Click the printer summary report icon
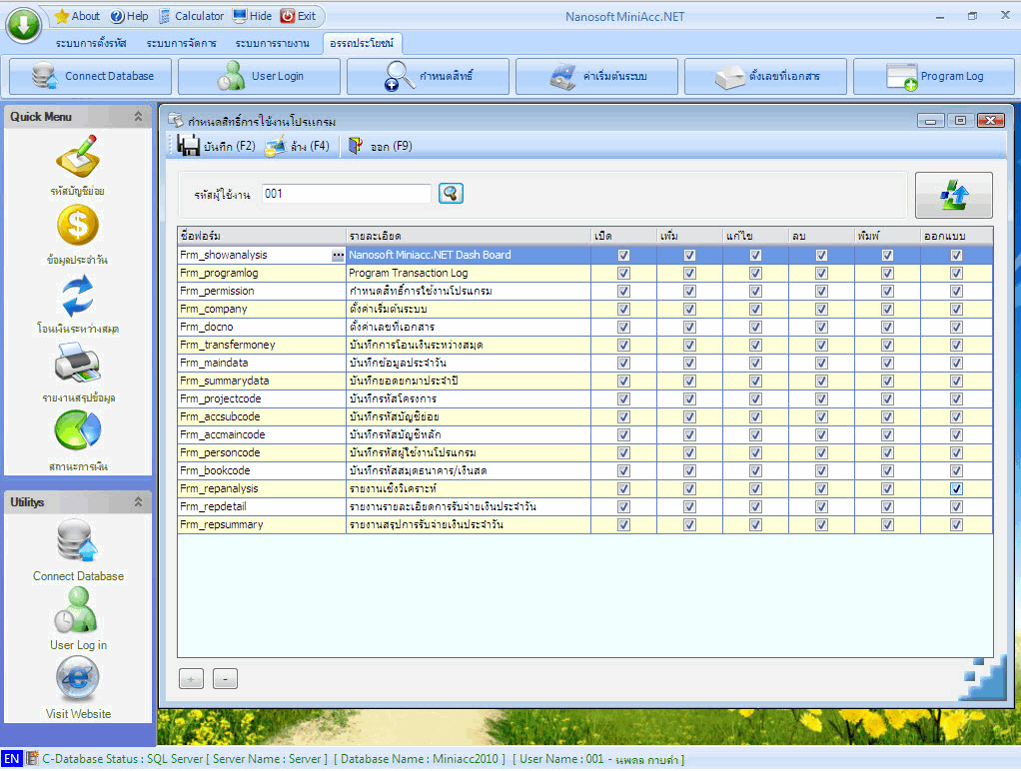 (78, 365)
